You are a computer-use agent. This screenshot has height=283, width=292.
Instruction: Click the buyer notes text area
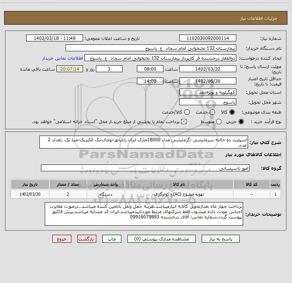tap(144, 214)
